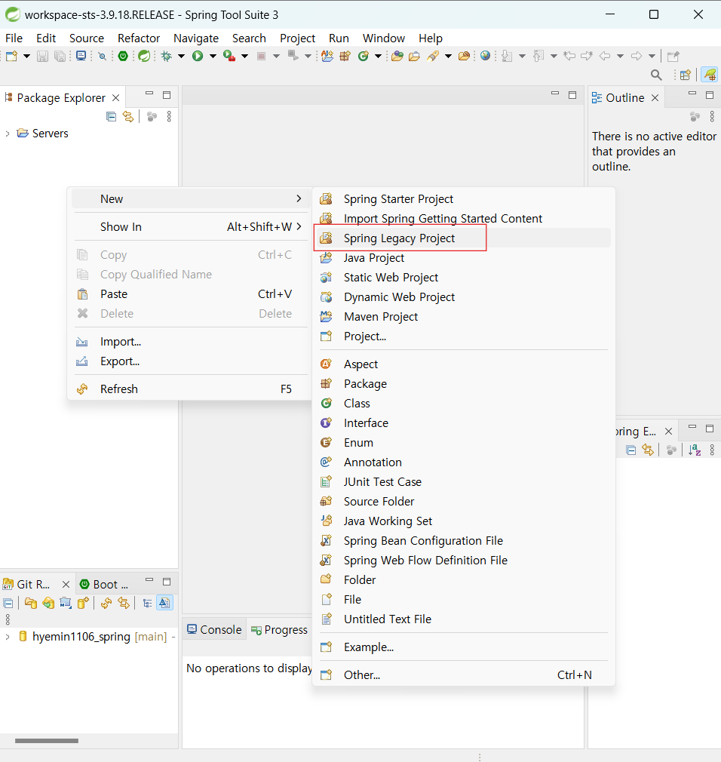The width and height of the screenshot is (721, 762).
Task: Open dropdown arrow next to External Tools
Action: tap(244, 56)
